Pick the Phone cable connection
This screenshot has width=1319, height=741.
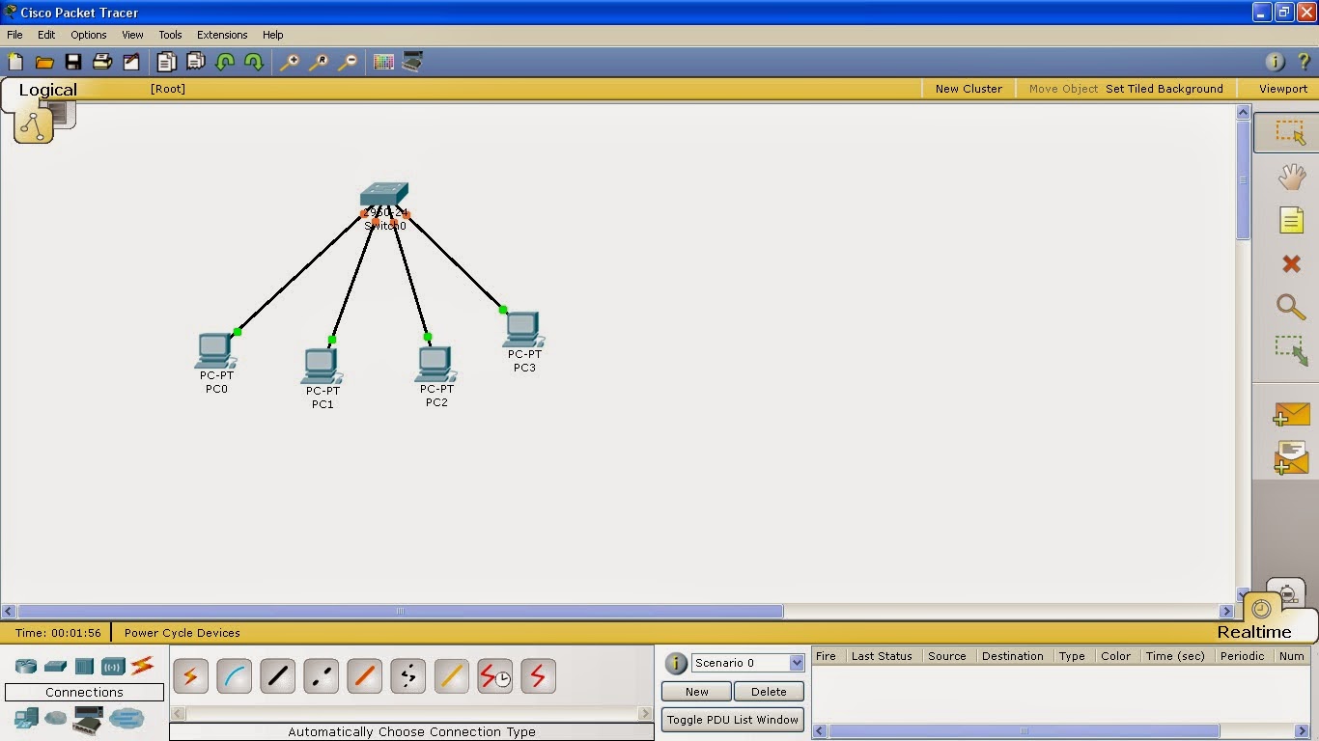click(407, 676)
